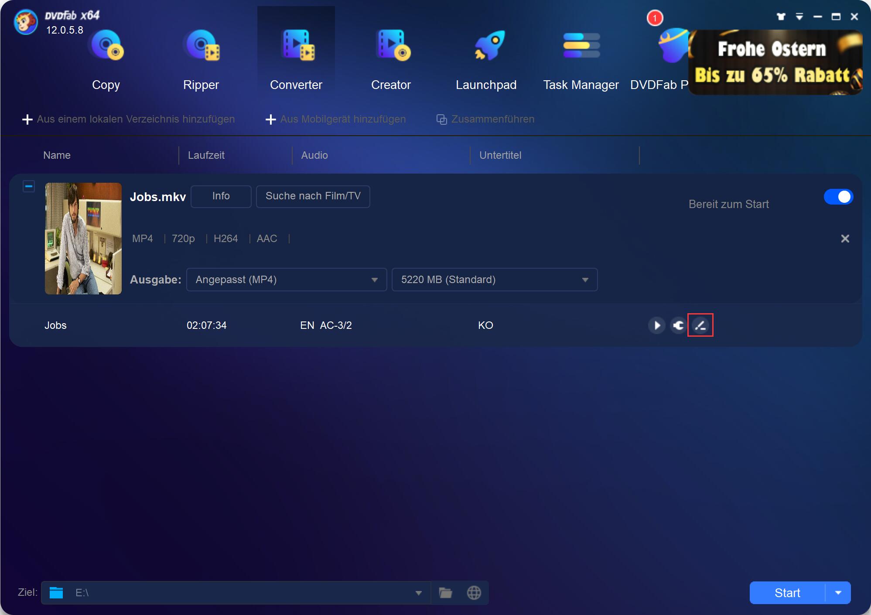Click the Info button next to Jobs.mkv
This screenshot has height=615, width=871.
pos(221,196)
